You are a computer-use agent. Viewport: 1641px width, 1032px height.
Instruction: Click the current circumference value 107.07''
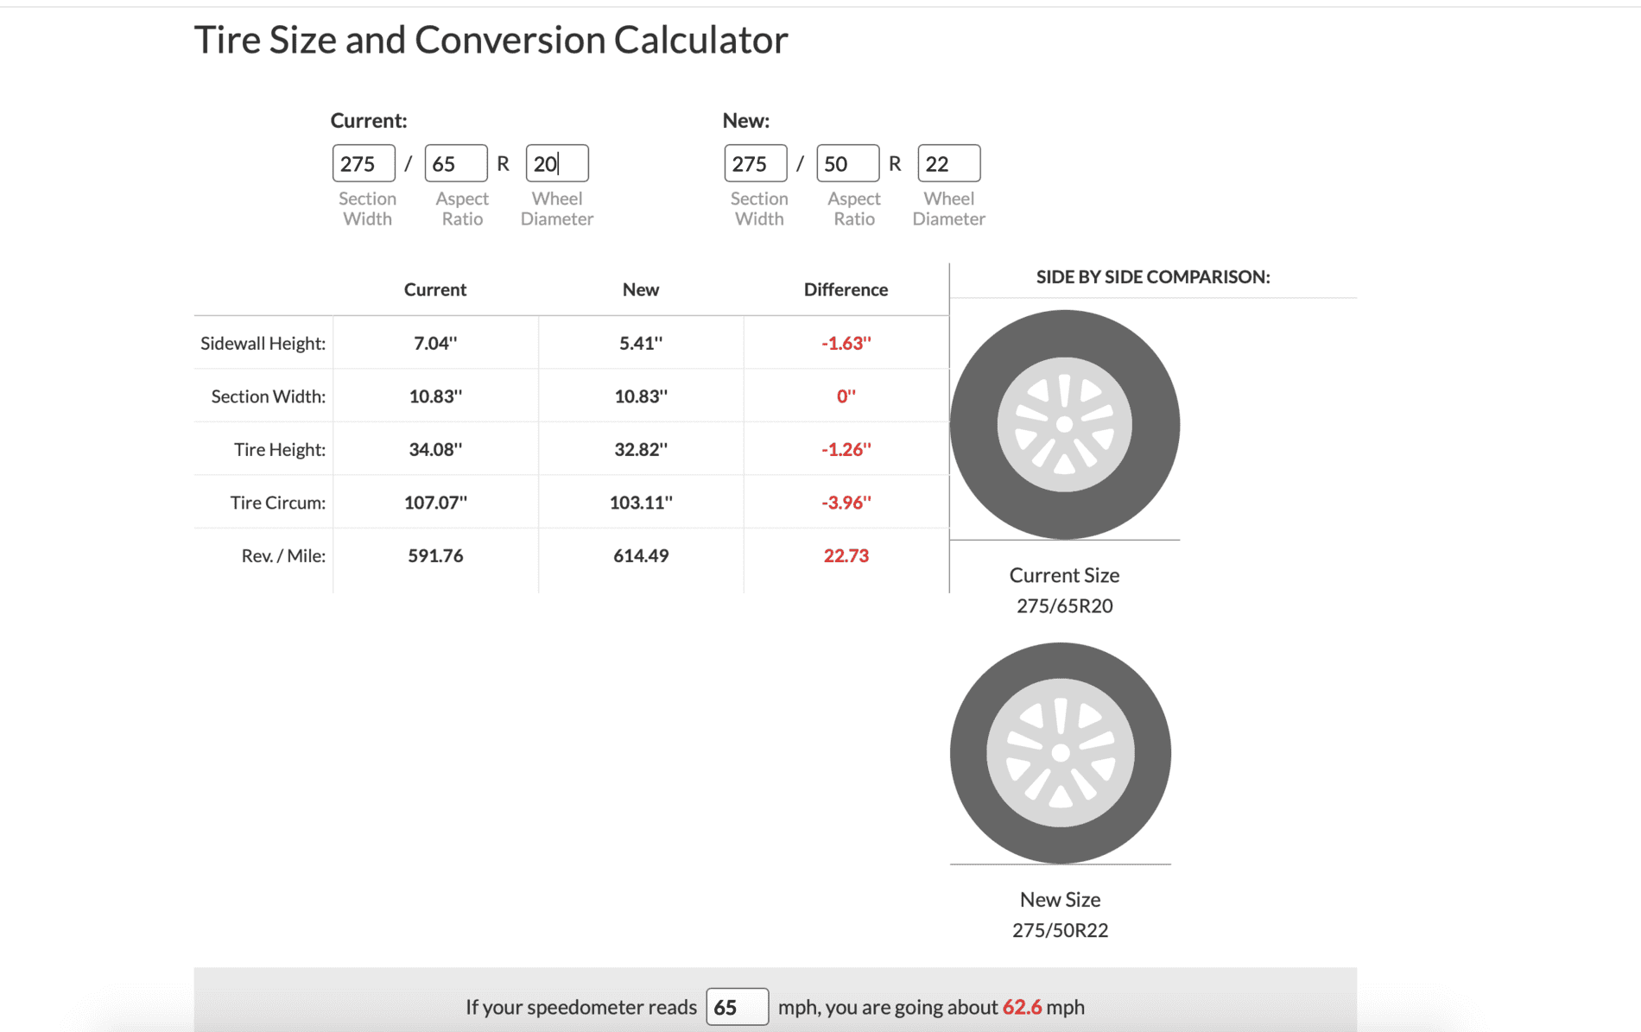coord(435,503)
